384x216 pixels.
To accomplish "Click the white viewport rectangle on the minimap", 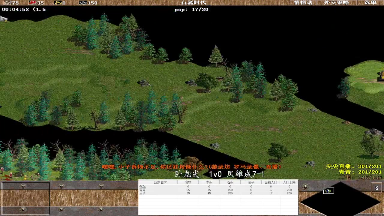I will pyautogui.click(x=328, y=191).
